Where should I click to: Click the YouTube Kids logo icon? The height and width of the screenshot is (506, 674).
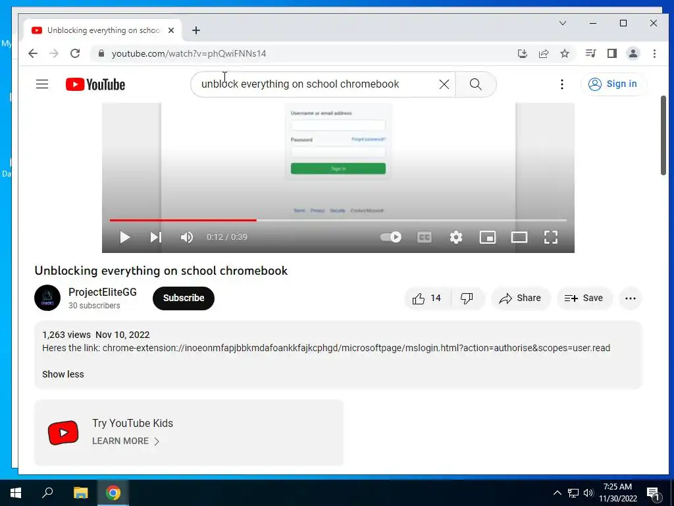(63, 433)
